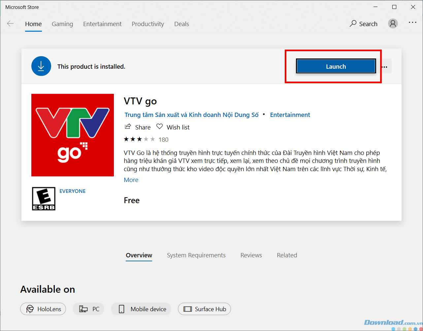This screenshot has height=331, width=423.
Task: Click the Free price label
Action: [x=132, y=201]
